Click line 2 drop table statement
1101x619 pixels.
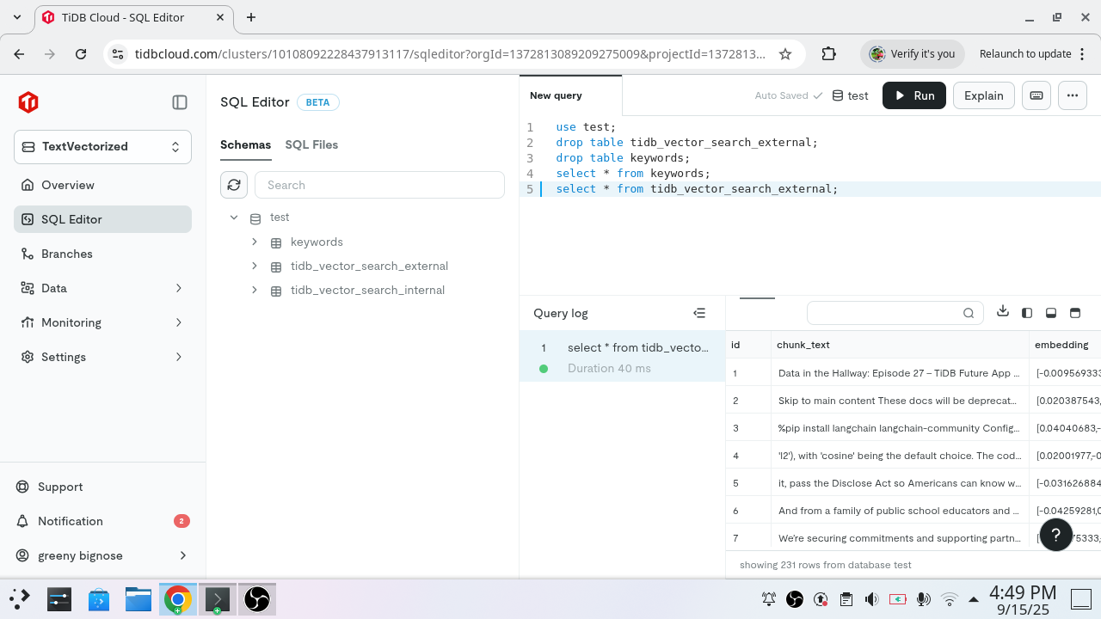pos(686,143)
